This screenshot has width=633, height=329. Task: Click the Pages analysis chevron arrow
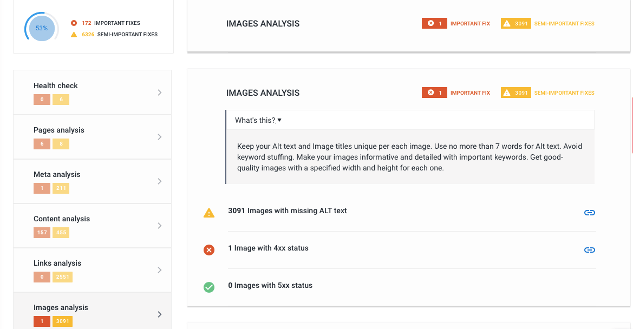[x=159, y=137]
